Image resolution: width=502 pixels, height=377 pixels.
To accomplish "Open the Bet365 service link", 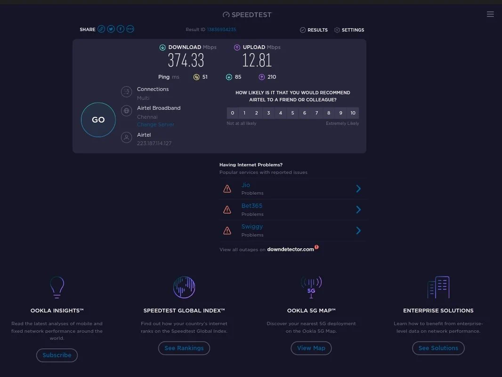I will click(252, 206).
